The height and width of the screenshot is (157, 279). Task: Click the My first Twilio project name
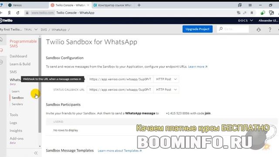point(11,30)
